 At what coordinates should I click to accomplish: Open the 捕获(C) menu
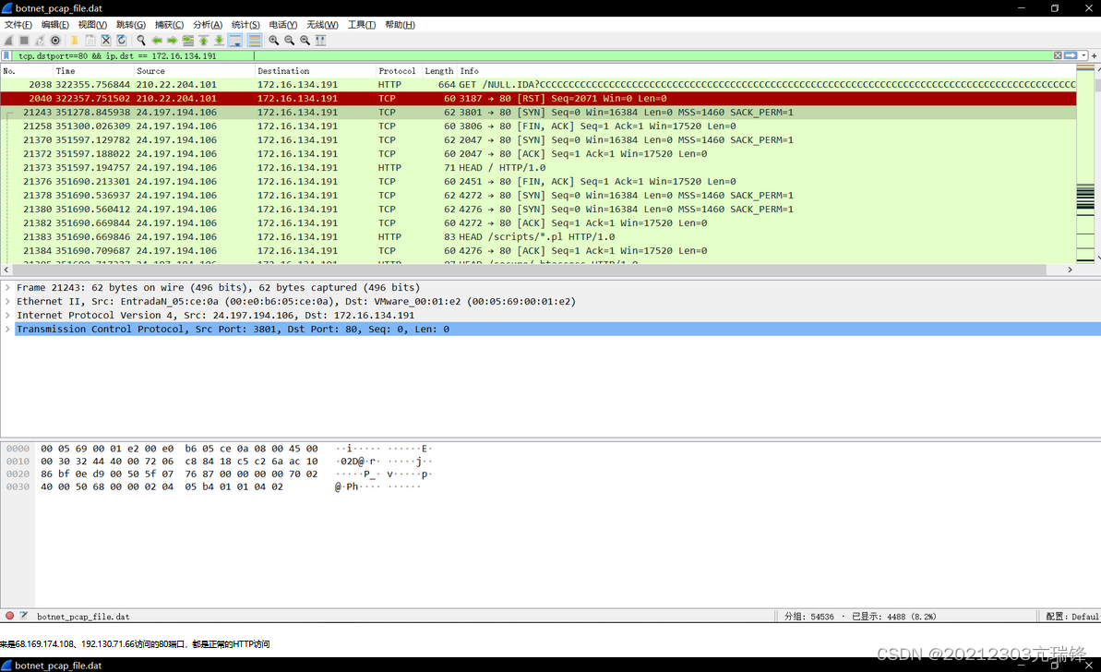click(169, 25)
